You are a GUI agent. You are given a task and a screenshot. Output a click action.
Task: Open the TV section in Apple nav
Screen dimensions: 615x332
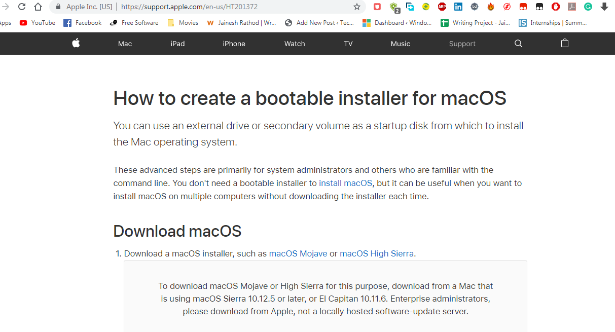[x=348, y=44]
